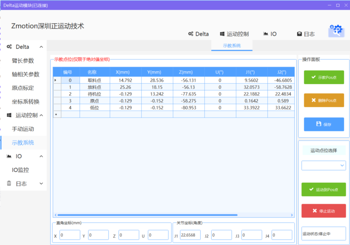Open the IO top navigation menu
The height and width of the screenshot is (245, 350).
[x=270, y=34]
